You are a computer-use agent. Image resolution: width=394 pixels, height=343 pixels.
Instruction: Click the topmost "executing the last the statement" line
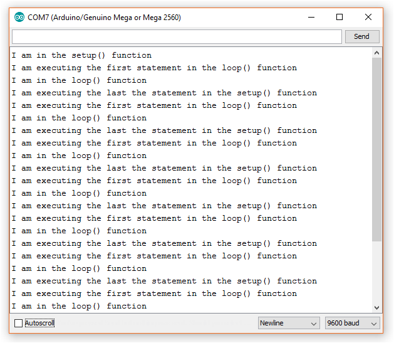(164, 93)
